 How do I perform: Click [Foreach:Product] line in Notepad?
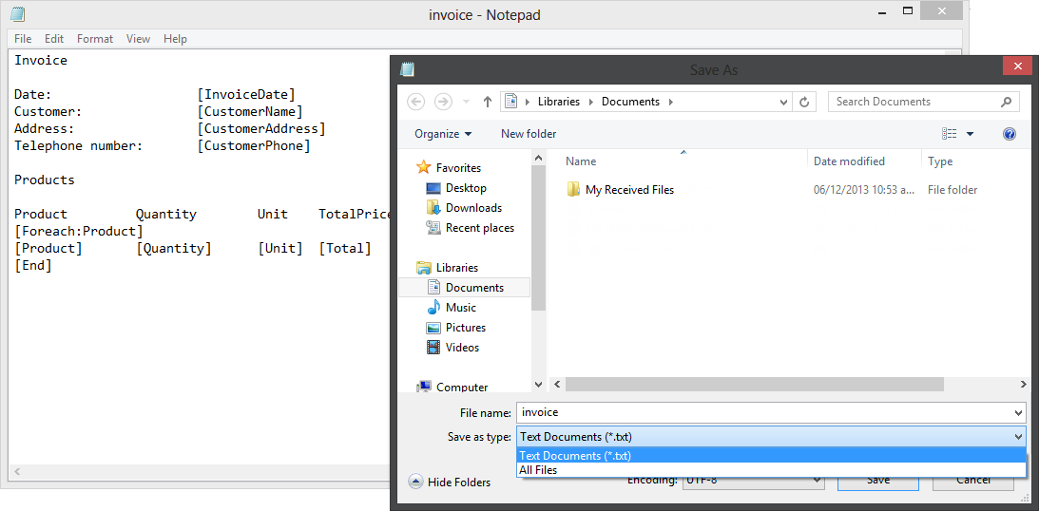pos(79,232)
